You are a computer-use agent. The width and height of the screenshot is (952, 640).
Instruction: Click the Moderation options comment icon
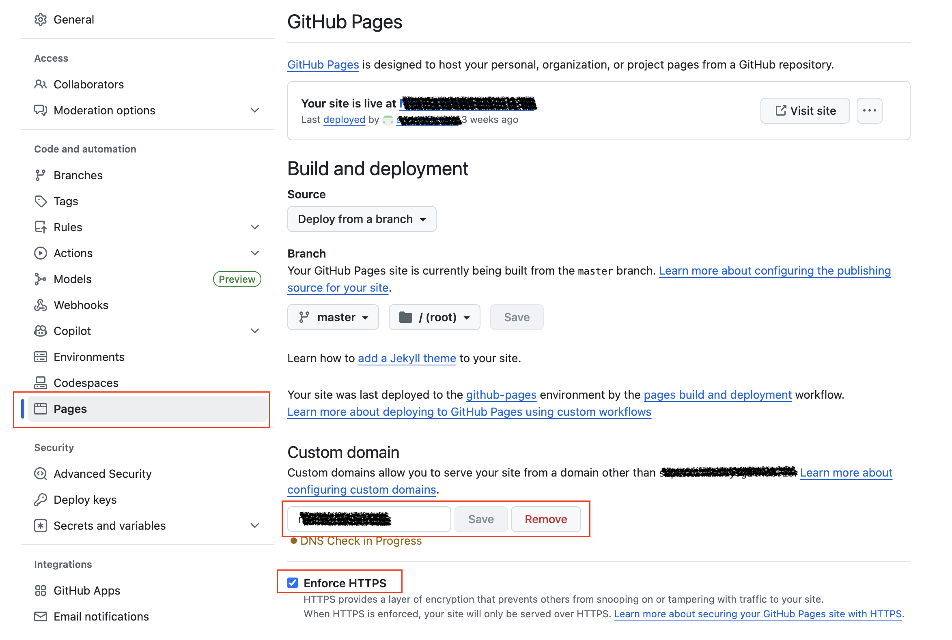pos(41,110)
